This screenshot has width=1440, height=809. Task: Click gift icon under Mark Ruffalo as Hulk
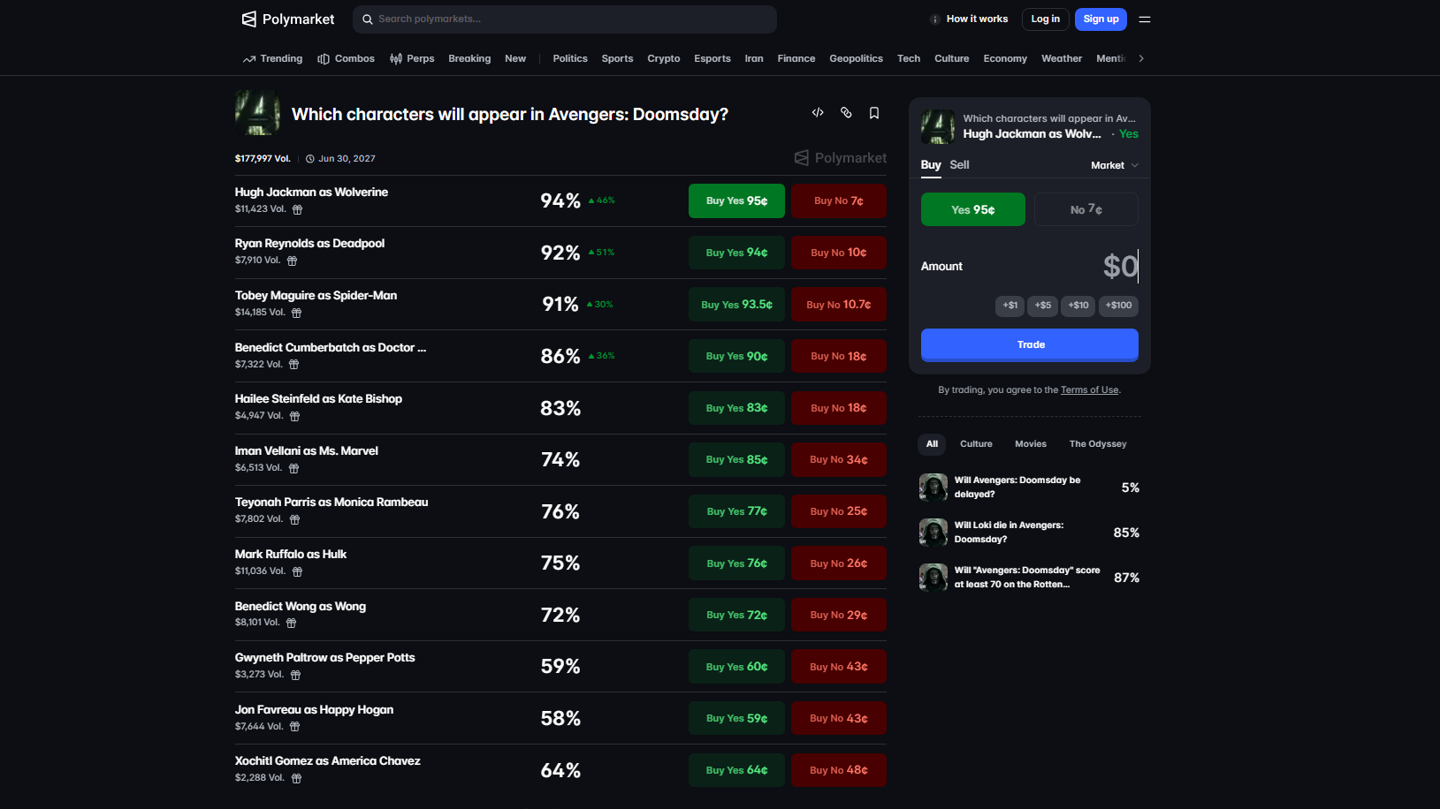[x=298, y=572]
